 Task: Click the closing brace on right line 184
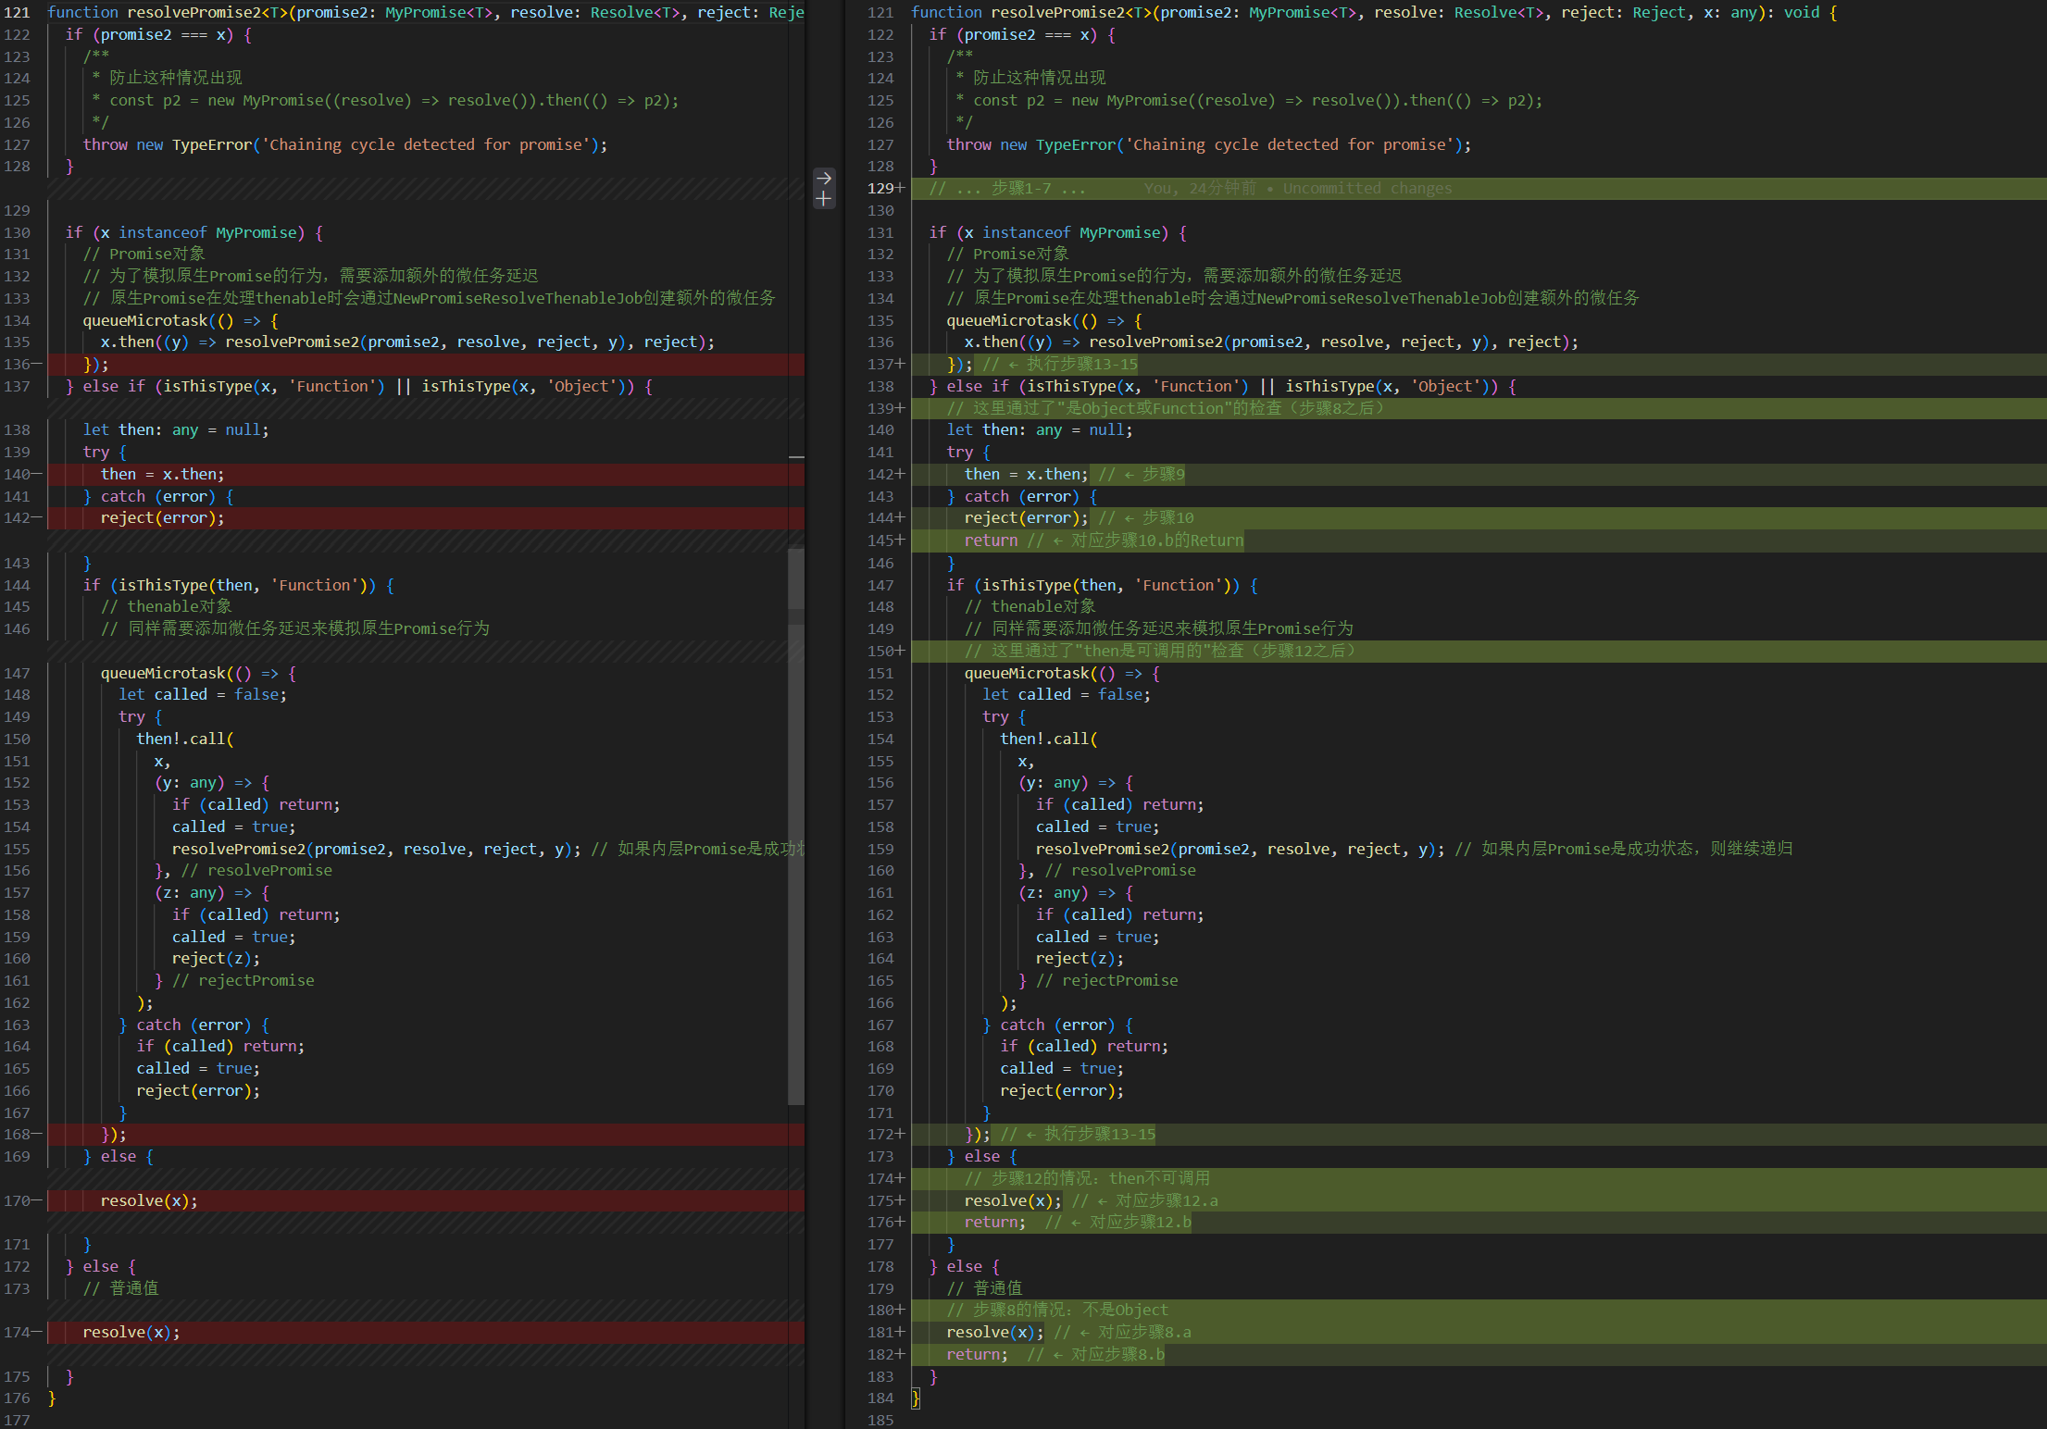916,1398
